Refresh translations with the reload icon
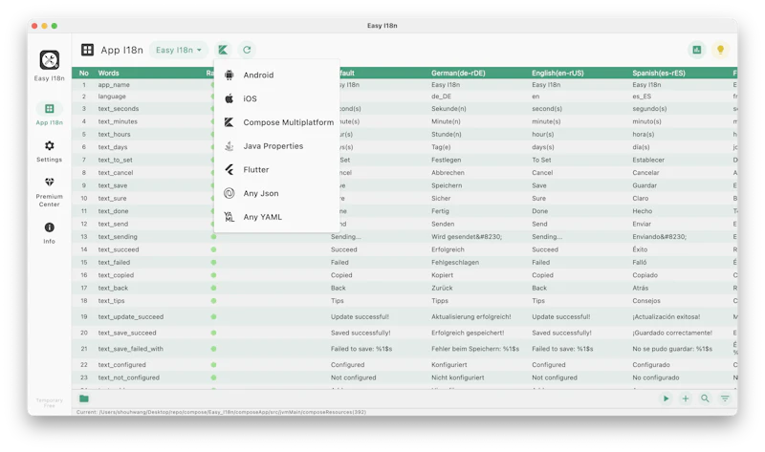The width and height of the screenshot is (765, 452). (247, 50)
